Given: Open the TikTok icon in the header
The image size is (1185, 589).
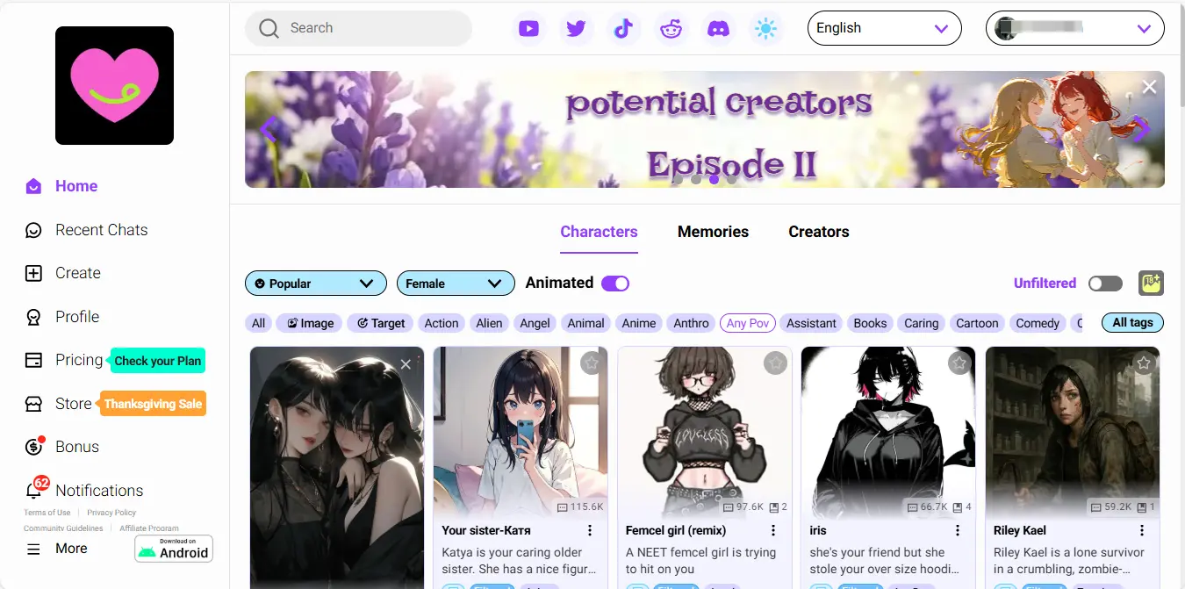Looking at the screenshot, I should pyautogui.click(x=623, y=28).
